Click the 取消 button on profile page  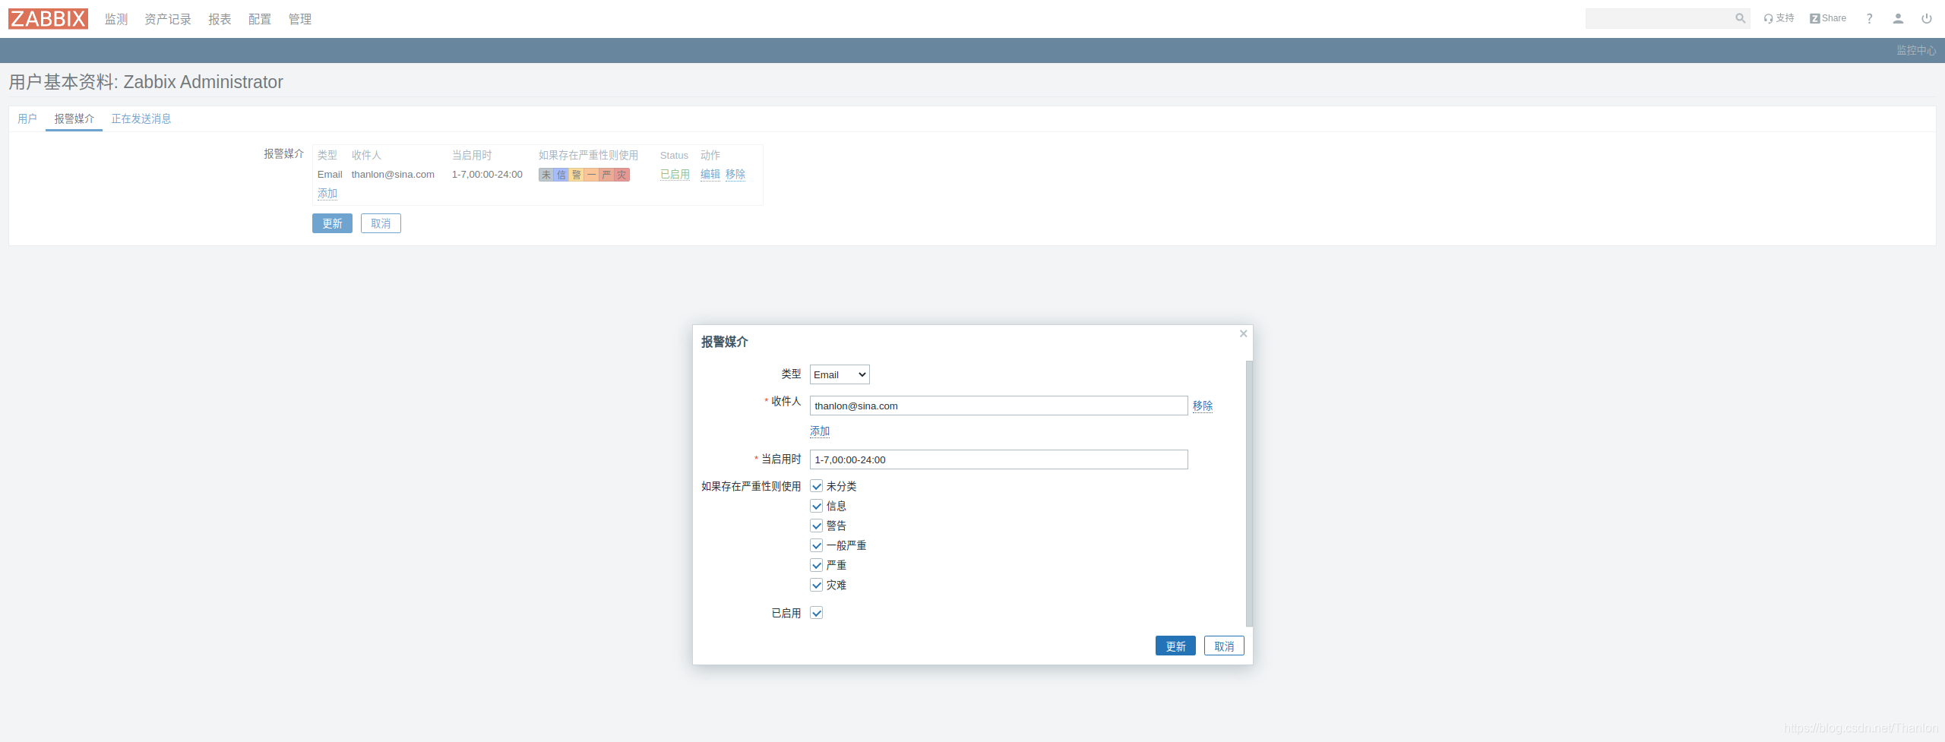point(381,223)
